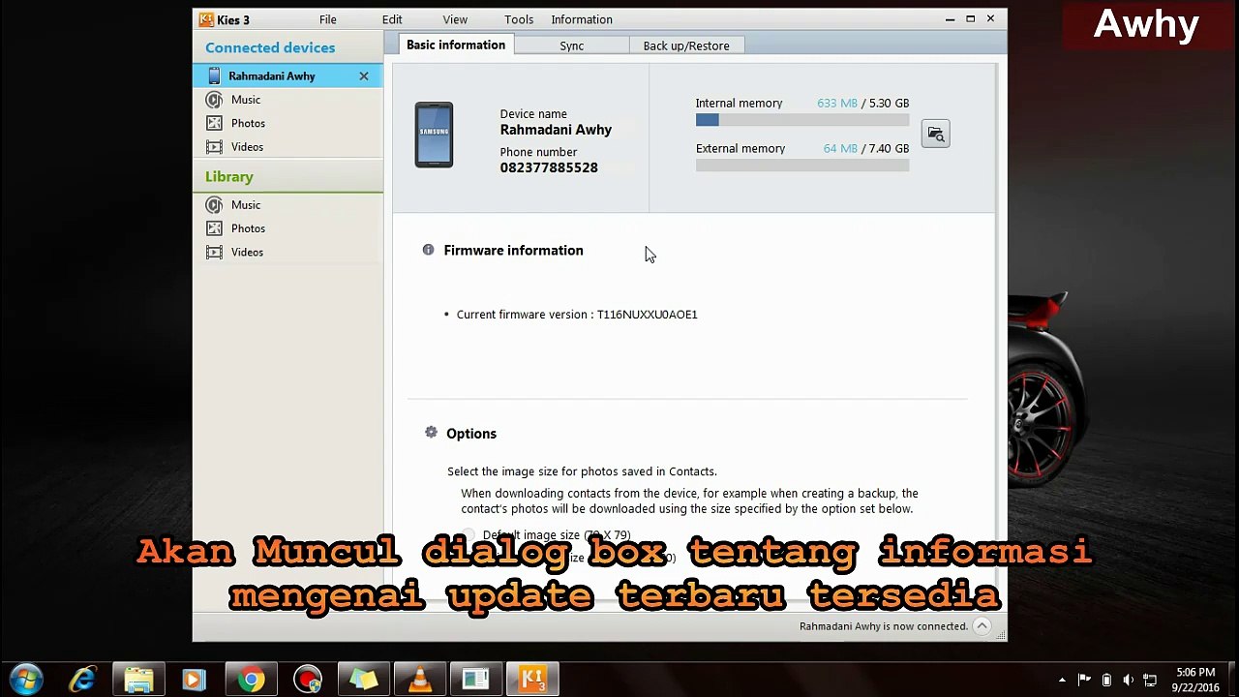Click the videos icon under Connected devices
This screenshot has width=1239, height=697.
214,147
